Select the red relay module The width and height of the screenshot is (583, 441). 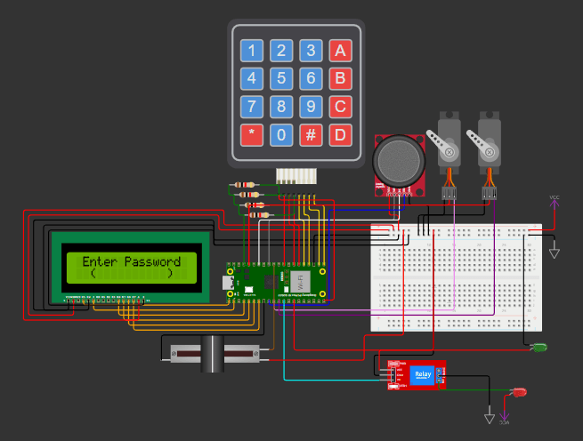[417, 375]
